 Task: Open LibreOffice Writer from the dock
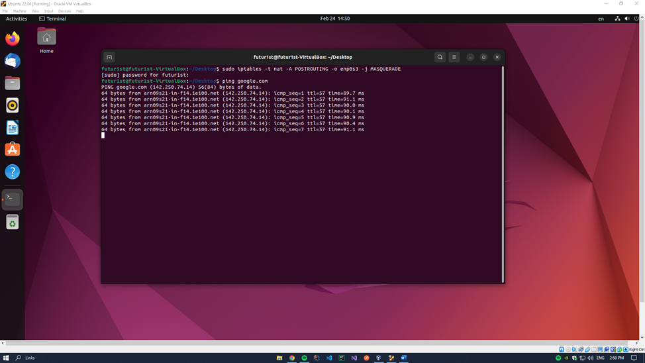(x=13, y=128)
